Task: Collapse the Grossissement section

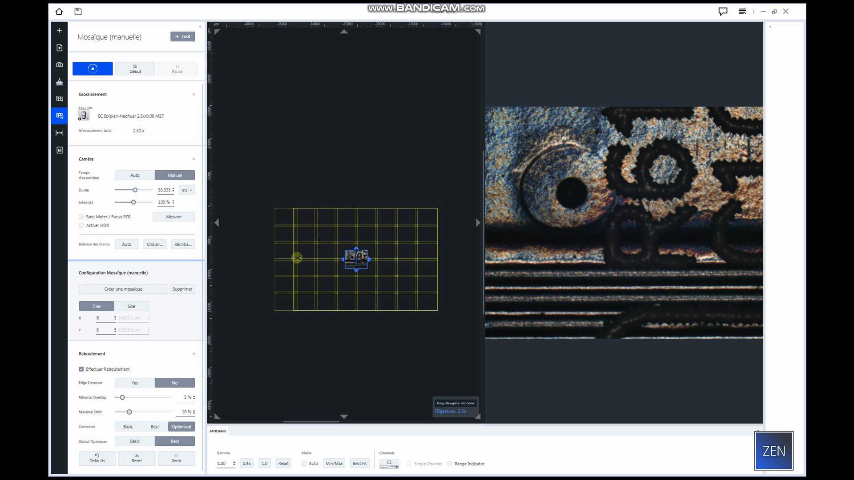Action: 193,94
